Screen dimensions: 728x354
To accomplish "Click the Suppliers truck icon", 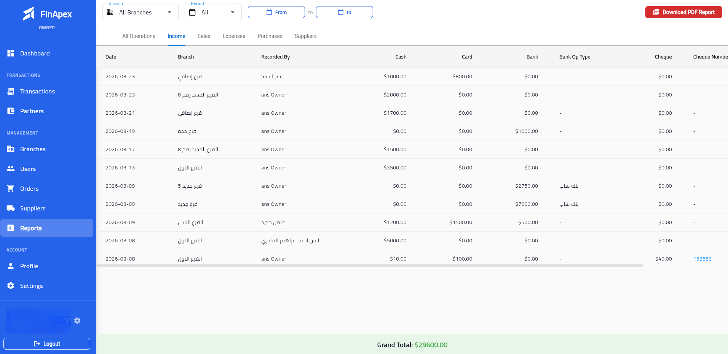I will coord(11,208).
